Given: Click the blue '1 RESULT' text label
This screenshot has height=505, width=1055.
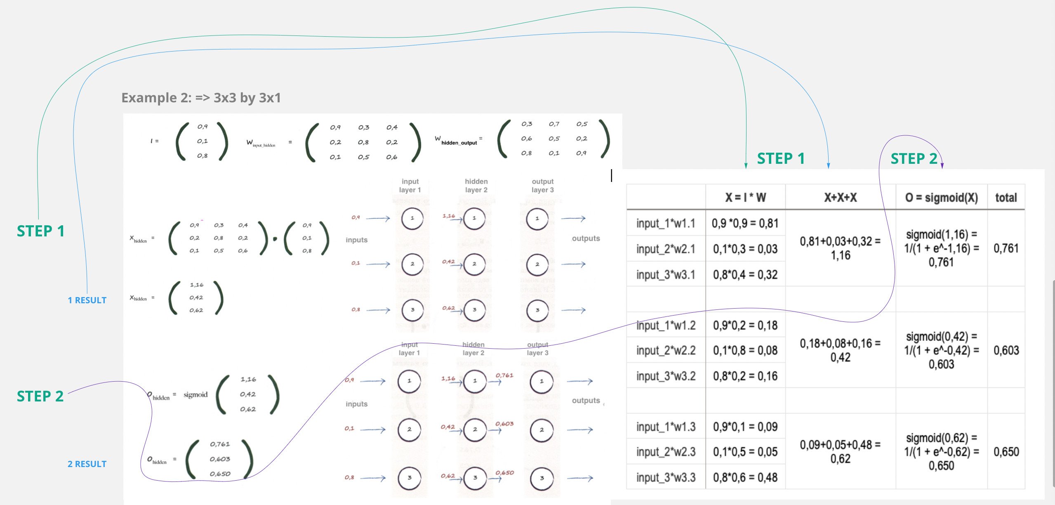Looking at the screenshot, I should click(87, 300).
